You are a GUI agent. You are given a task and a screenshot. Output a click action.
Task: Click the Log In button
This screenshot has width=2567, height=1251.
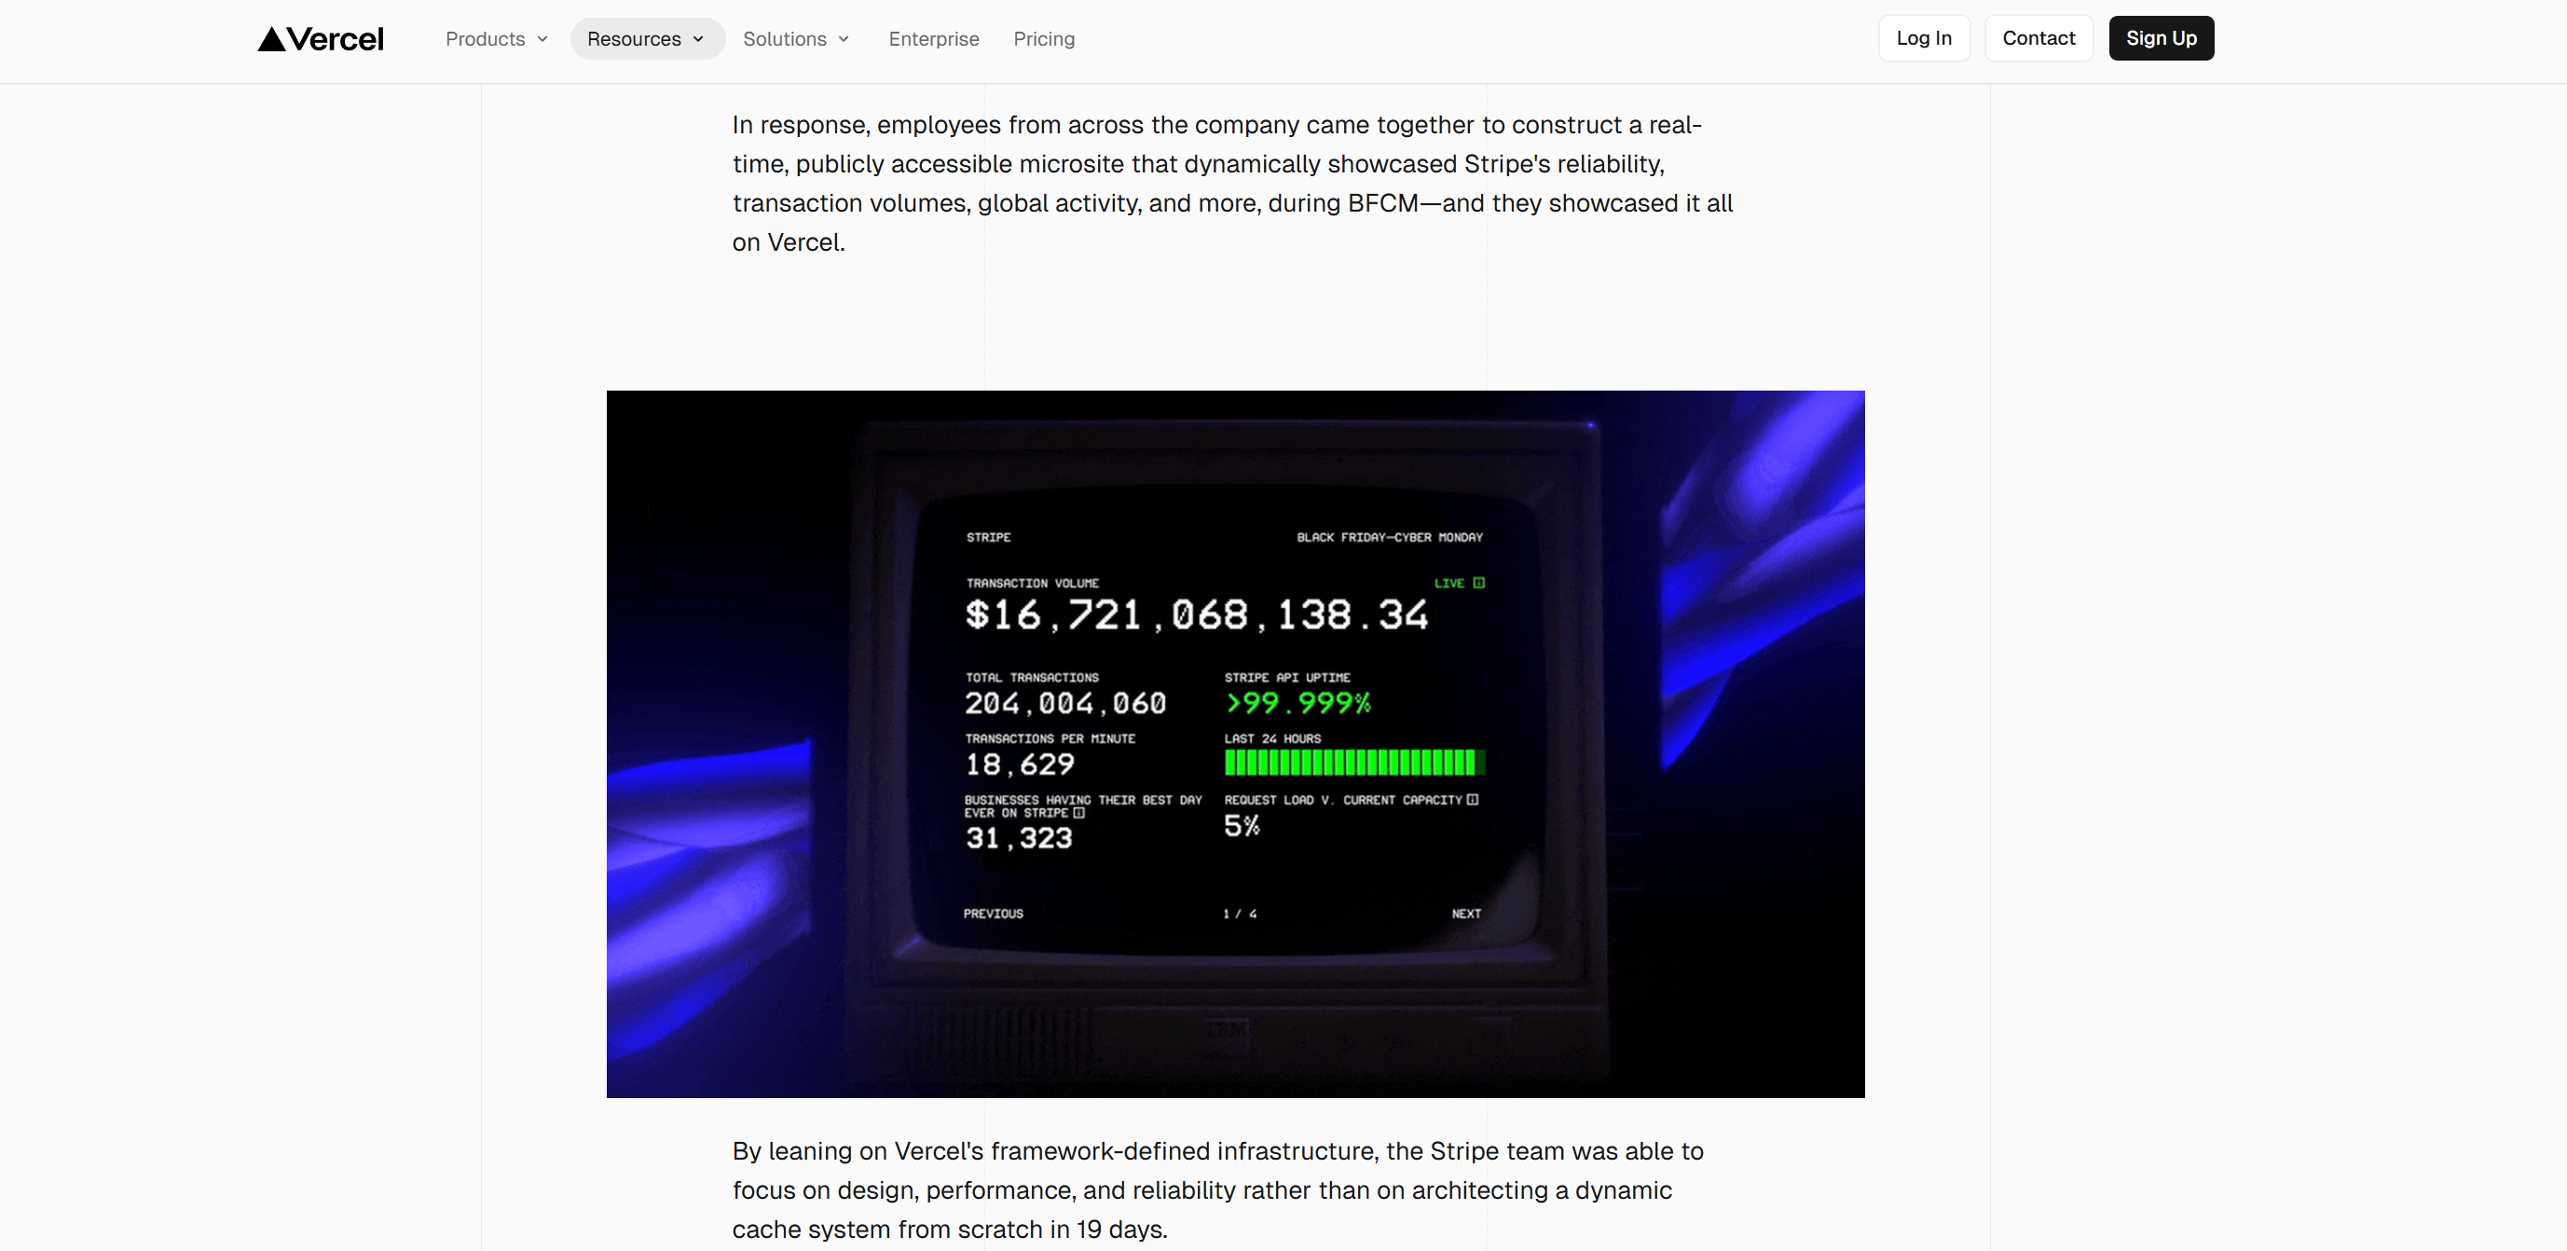(1923, 38)
